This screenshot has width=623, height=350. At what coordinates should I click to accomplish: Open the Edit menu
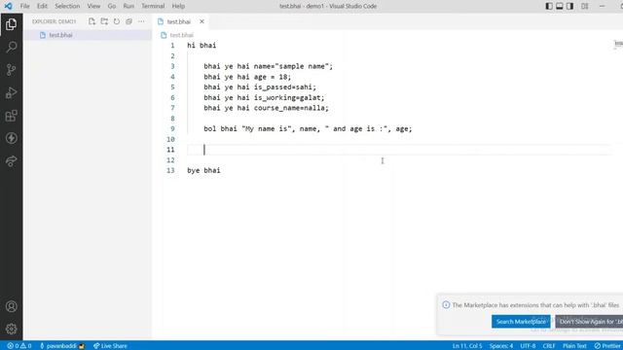click(x=42, y=6)
